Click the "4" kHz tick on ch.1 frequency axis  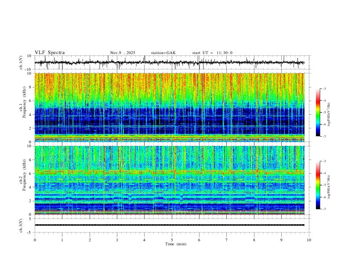click(x=30, y=115)
